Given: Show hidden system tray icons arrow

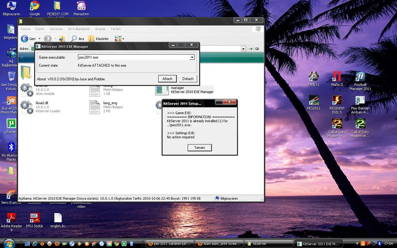Looking at the screenshot, I should coord(357,244).
